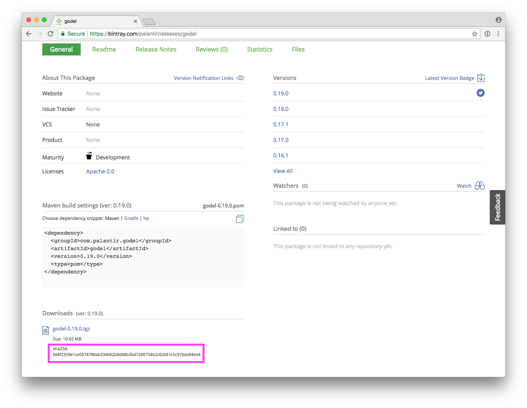Click 'Maven build settings (ver: 0.19.0)' heading
The height and width of the screenshot is (408, 527).
point(87,206)
